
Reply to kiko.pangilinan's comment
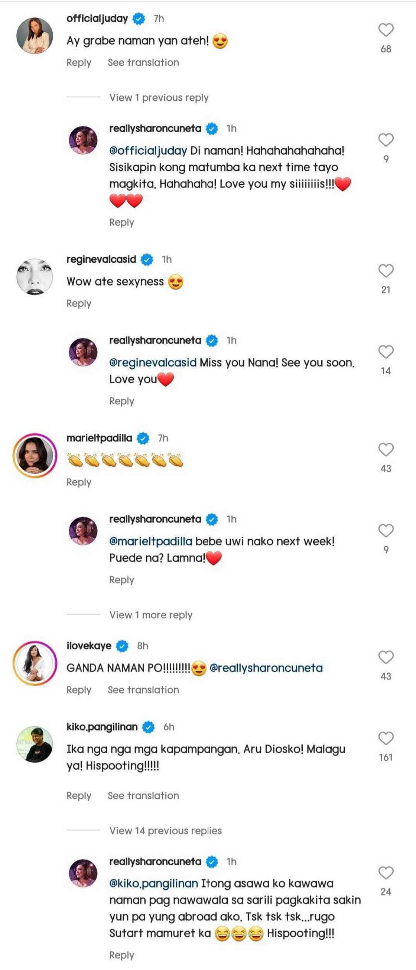click(x=79, y=796)
